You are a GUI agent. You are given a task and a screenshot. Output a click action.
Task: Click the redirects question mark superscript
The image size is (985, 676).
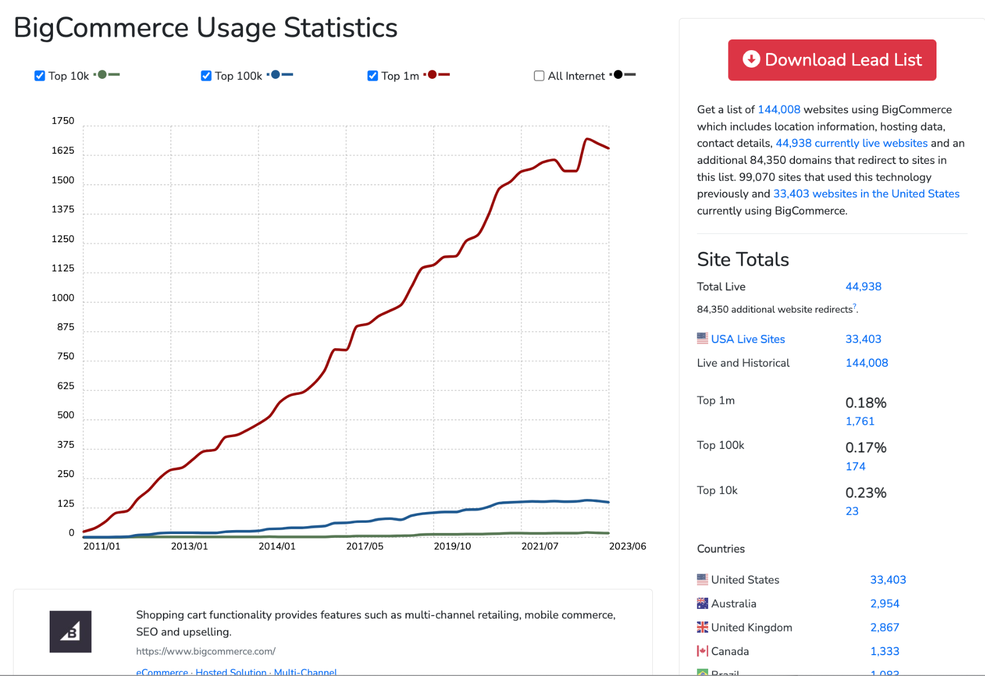pyautogui.click(x=855, y=306)
